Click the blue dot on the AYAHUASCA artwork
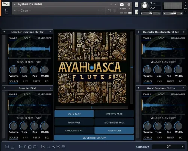Screen dimensions: 188x151 92,68
